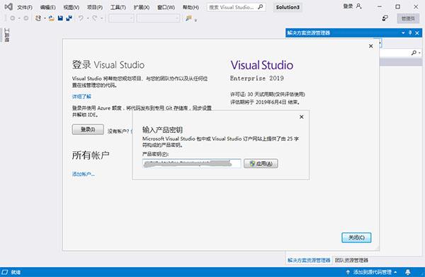
Task: Open the 项目(P) menu
Action: pyautogui.click(x=95, y=7)
